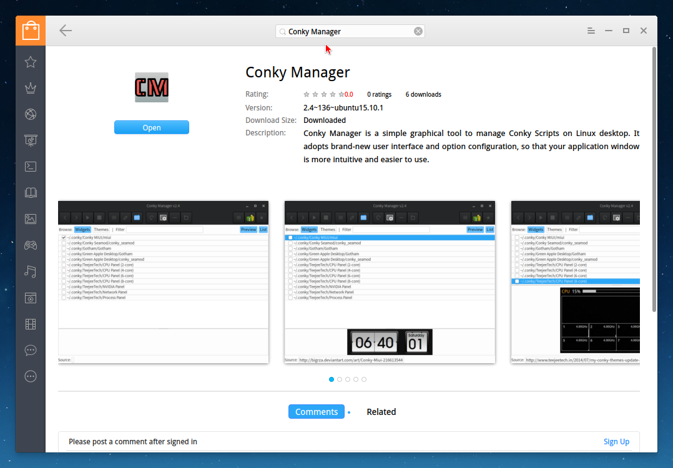673x468 pixels.
Task: Select the fourth screenshot carousel dot
Action: tap(356, 379)
